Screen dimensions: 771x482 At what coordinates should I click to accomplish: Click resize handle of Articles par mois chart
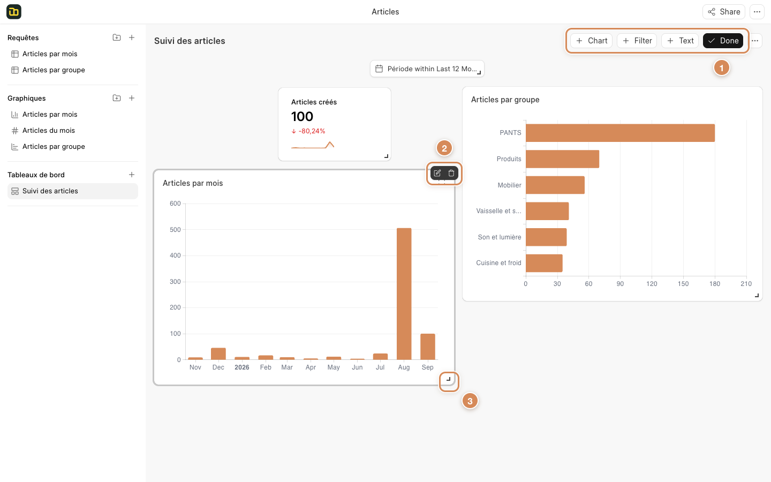click(449, 379)
